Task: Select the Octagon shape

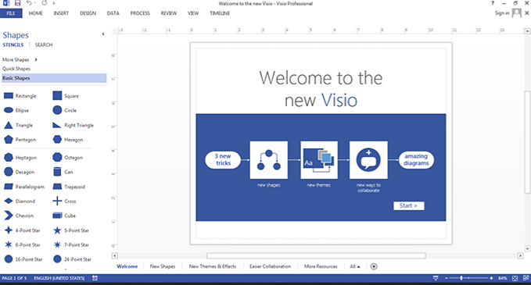Action: click(x=57, y=157)
